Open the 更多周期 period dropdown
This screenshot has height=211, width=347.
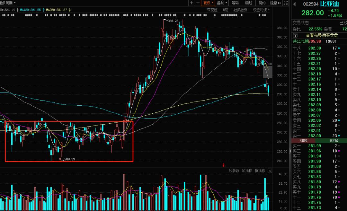[x=8, y=3]
